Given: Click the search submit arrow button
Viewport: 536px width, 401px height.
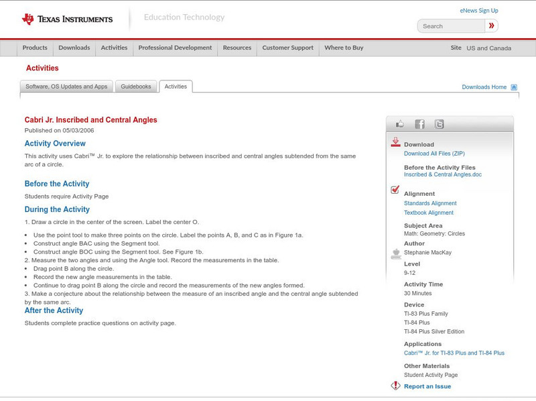Looking at the screenshot, I should (x=492, y=26).
